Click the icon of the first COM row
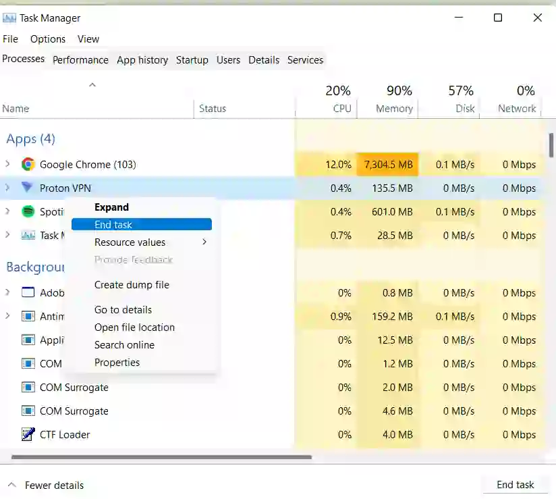The image size is (556, 499). click(x=28, y=363)
